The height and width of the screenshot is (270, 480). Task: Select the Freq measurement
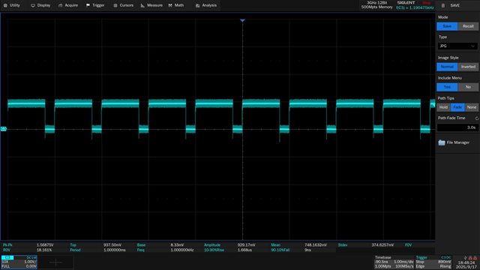140,250
